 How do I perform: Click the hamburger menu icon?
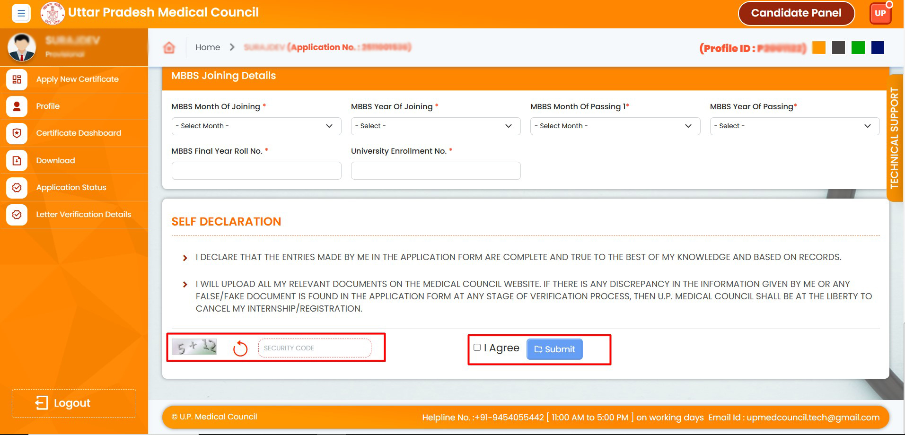[x=21, y=13]
